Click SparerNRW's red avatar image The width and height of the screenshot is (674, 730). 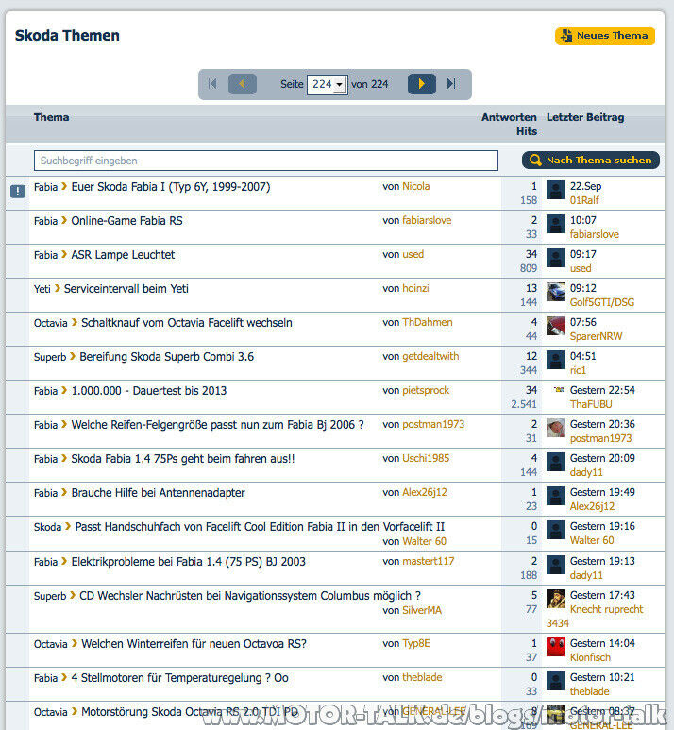[x=555, y=326]
